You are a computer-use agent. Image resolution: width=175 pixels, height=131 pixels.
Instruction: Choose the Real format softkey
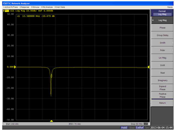[162, 73]
